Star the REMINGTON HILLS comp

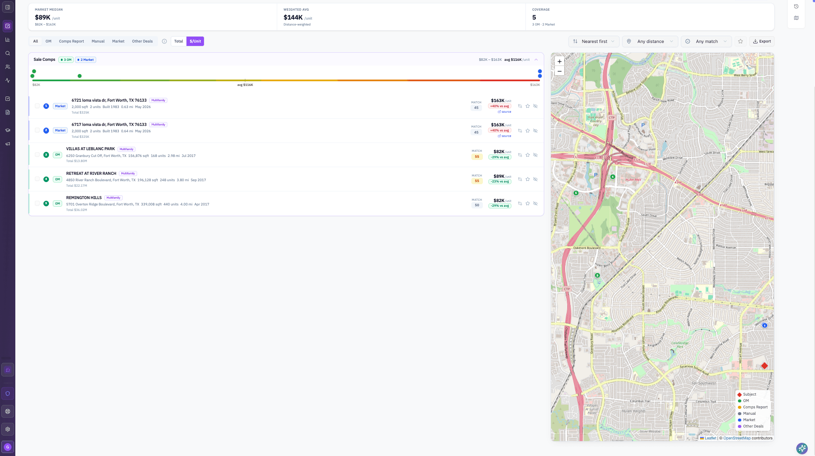pos(528,203)
